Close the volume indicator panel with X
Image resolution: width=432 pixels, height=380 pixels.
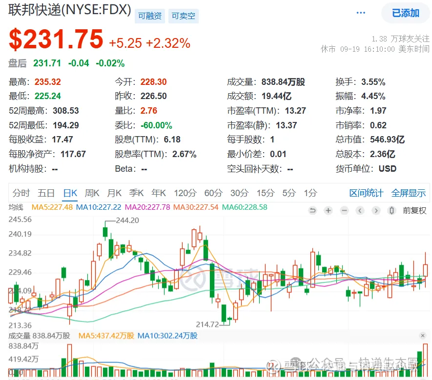423,336
